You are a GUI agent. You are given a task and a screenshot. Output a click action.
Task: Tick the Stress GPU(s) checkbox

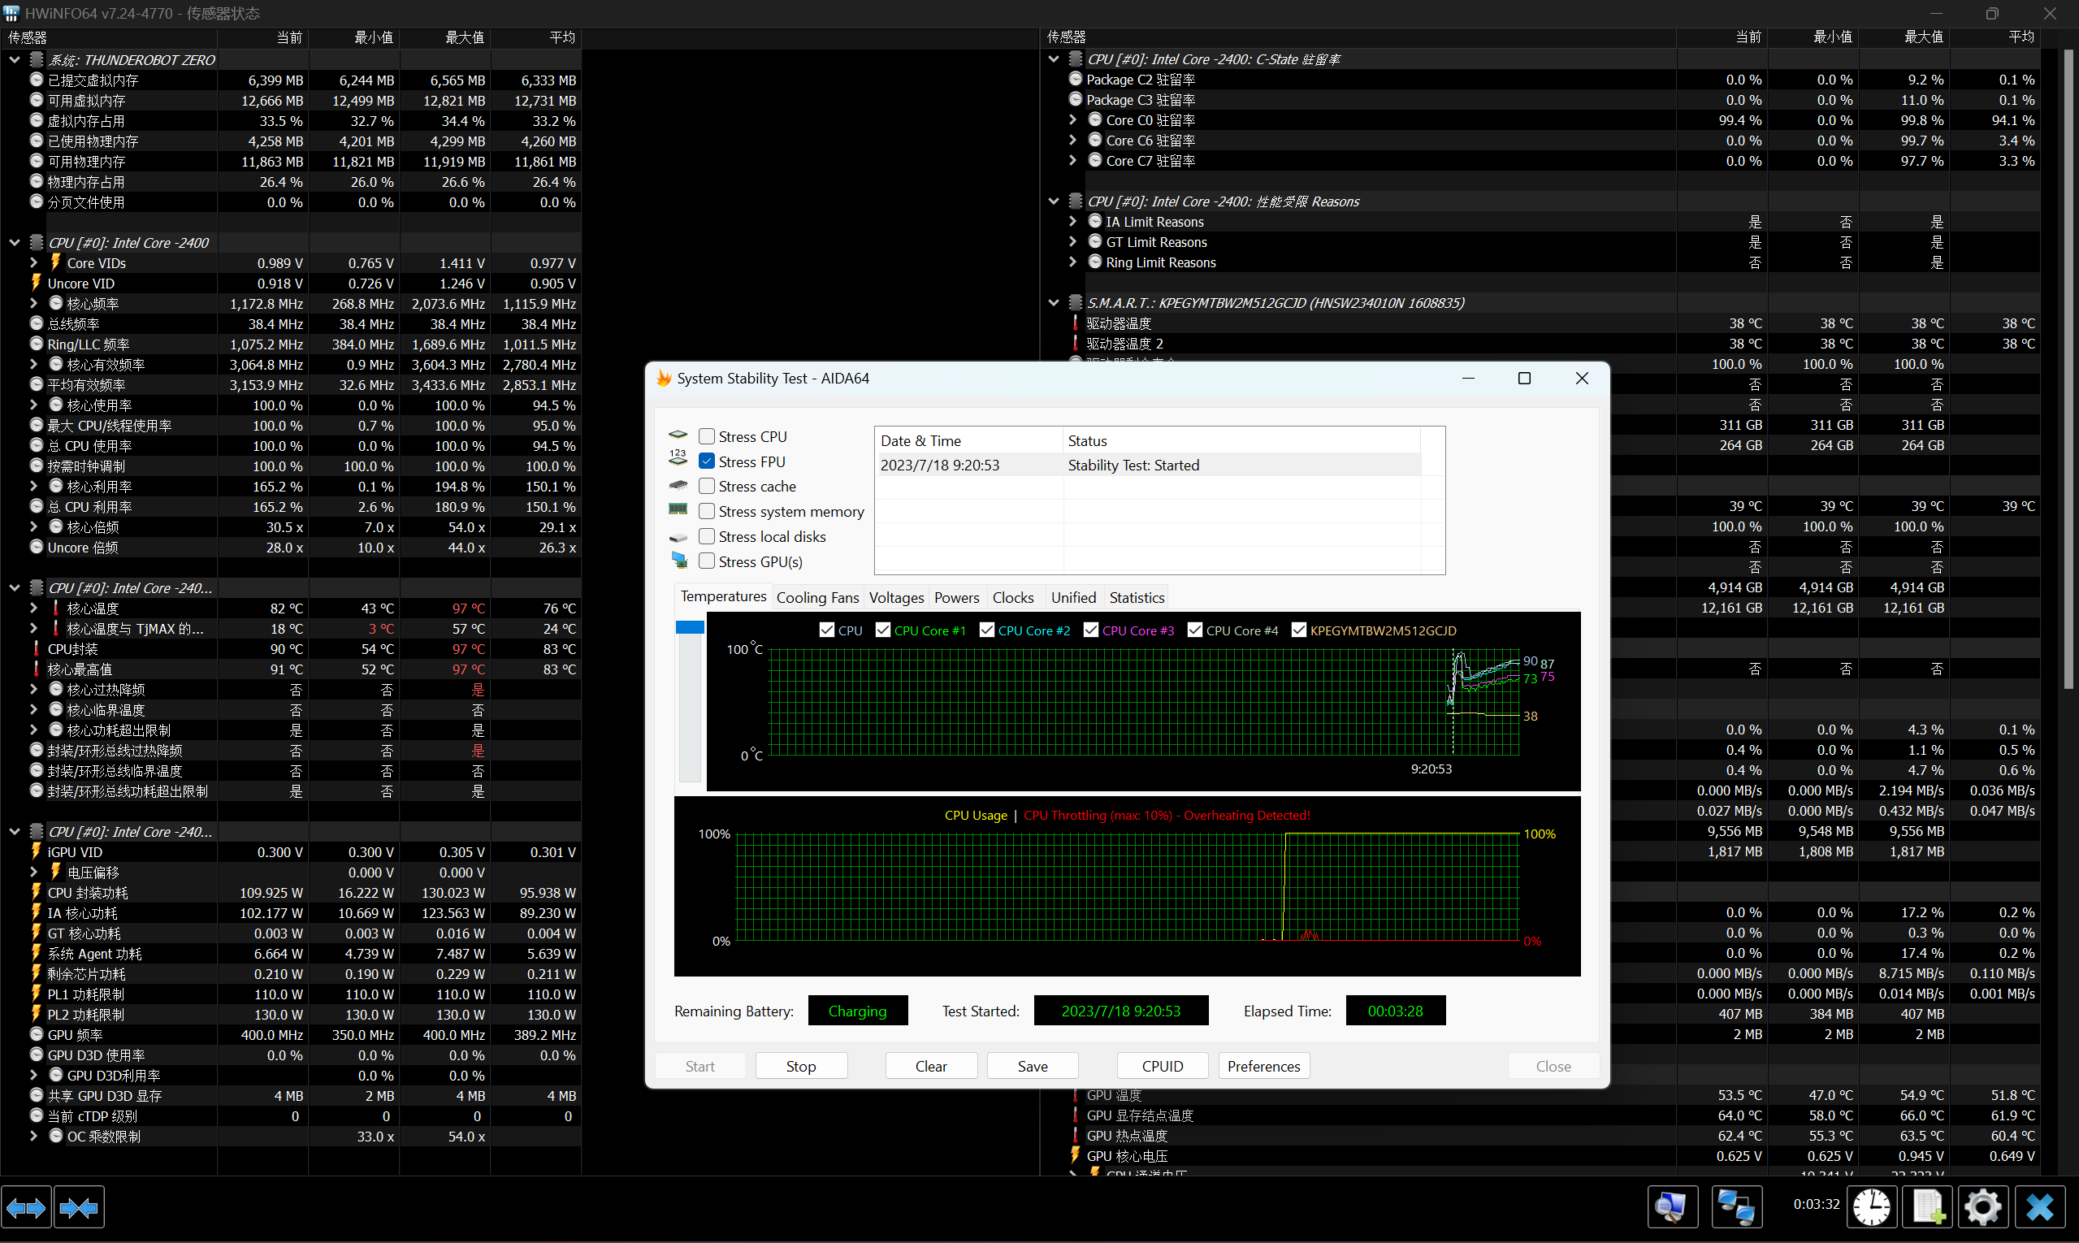click(x=707, y=561)
